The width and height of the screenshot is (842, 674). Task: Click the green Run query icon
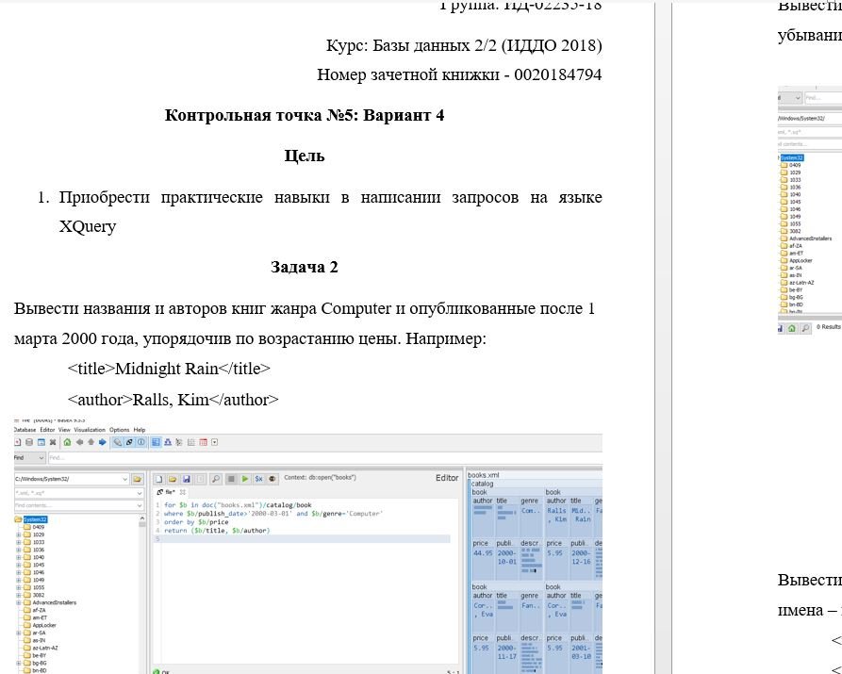244,479
